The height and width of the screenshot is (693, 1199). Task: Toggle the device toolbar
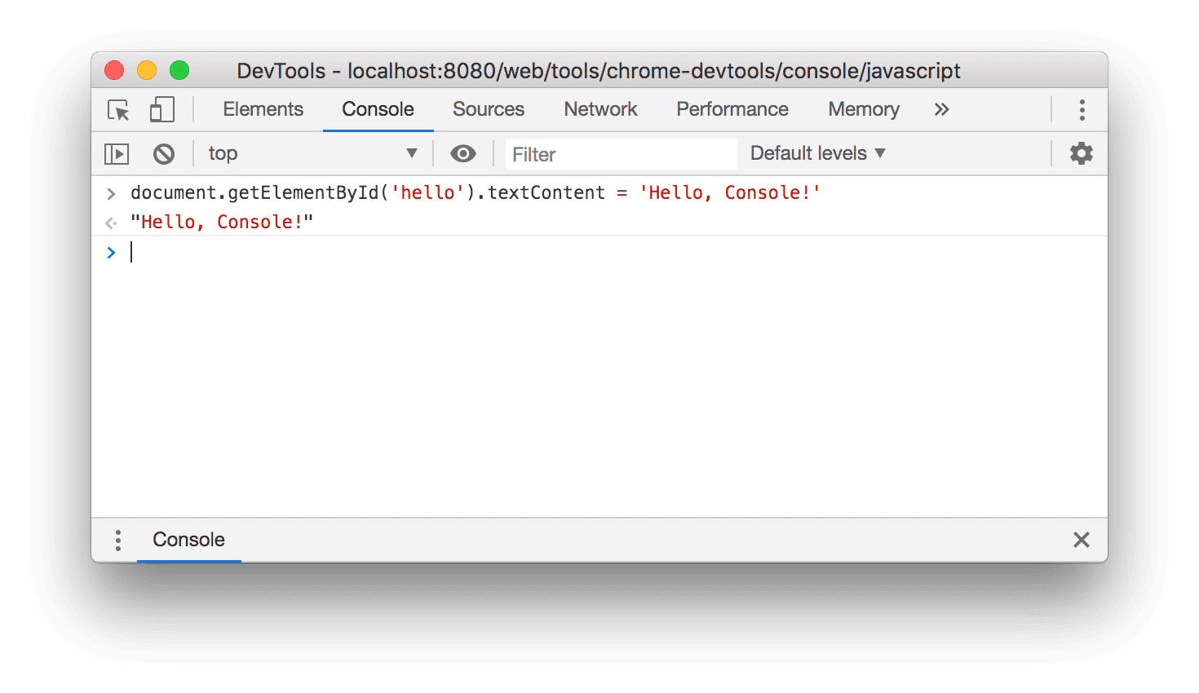[161, 109]
